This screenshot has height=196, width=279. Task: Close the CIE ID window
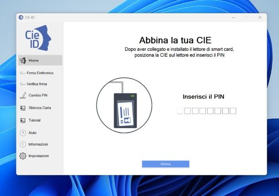pyautogui.click(x=260, y=17)
